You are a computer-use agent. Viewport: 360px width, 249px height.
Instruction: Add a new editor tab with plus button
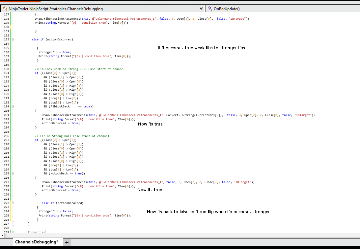(x=67, y=242)
